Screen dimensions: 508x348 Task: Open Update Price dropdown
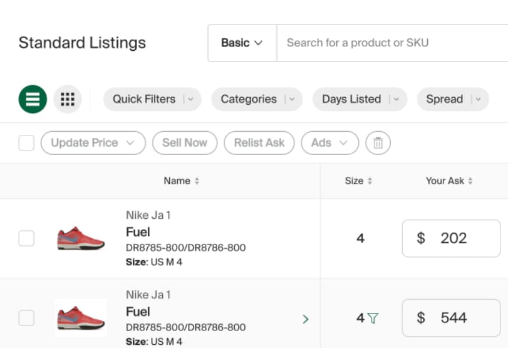tap(93, 143)
